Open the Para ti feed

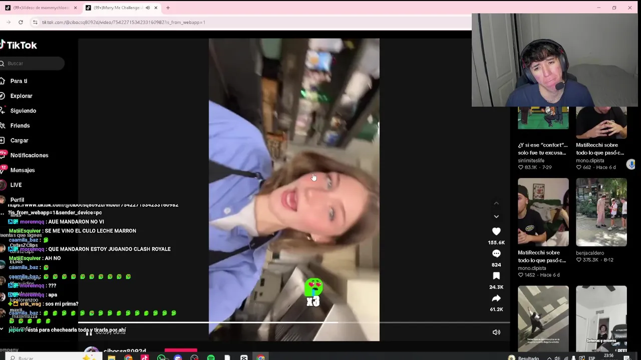click(19, 81)
